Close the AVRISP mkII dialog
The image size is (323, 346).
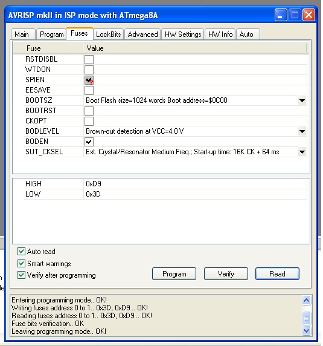(309, 15)
